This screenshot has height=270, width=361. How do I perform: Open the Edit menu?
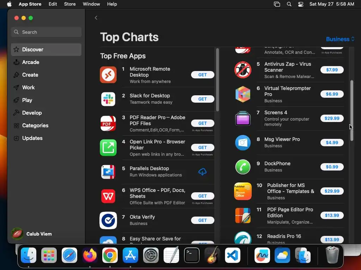pyautogui.click(x=53, y=4)
